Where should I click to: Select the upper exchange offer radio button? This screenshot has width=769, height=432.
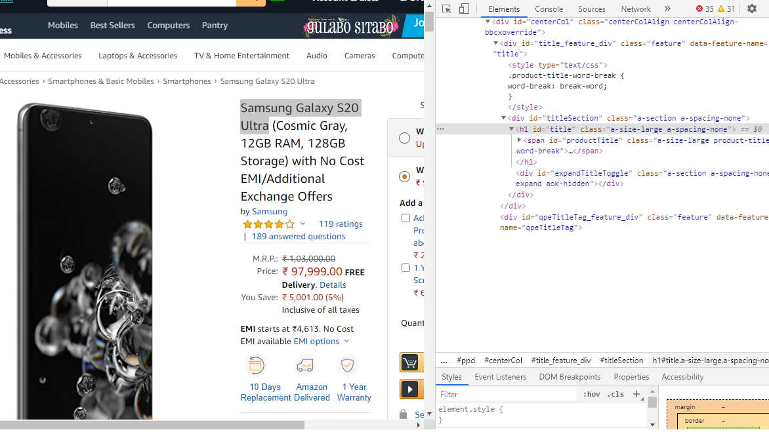405,138
